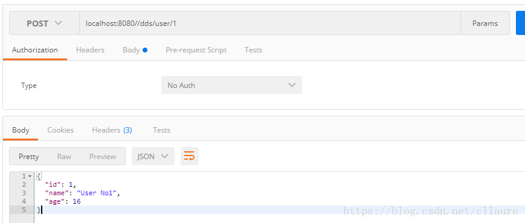Open the Pre-request Script tab

[196, 50]
